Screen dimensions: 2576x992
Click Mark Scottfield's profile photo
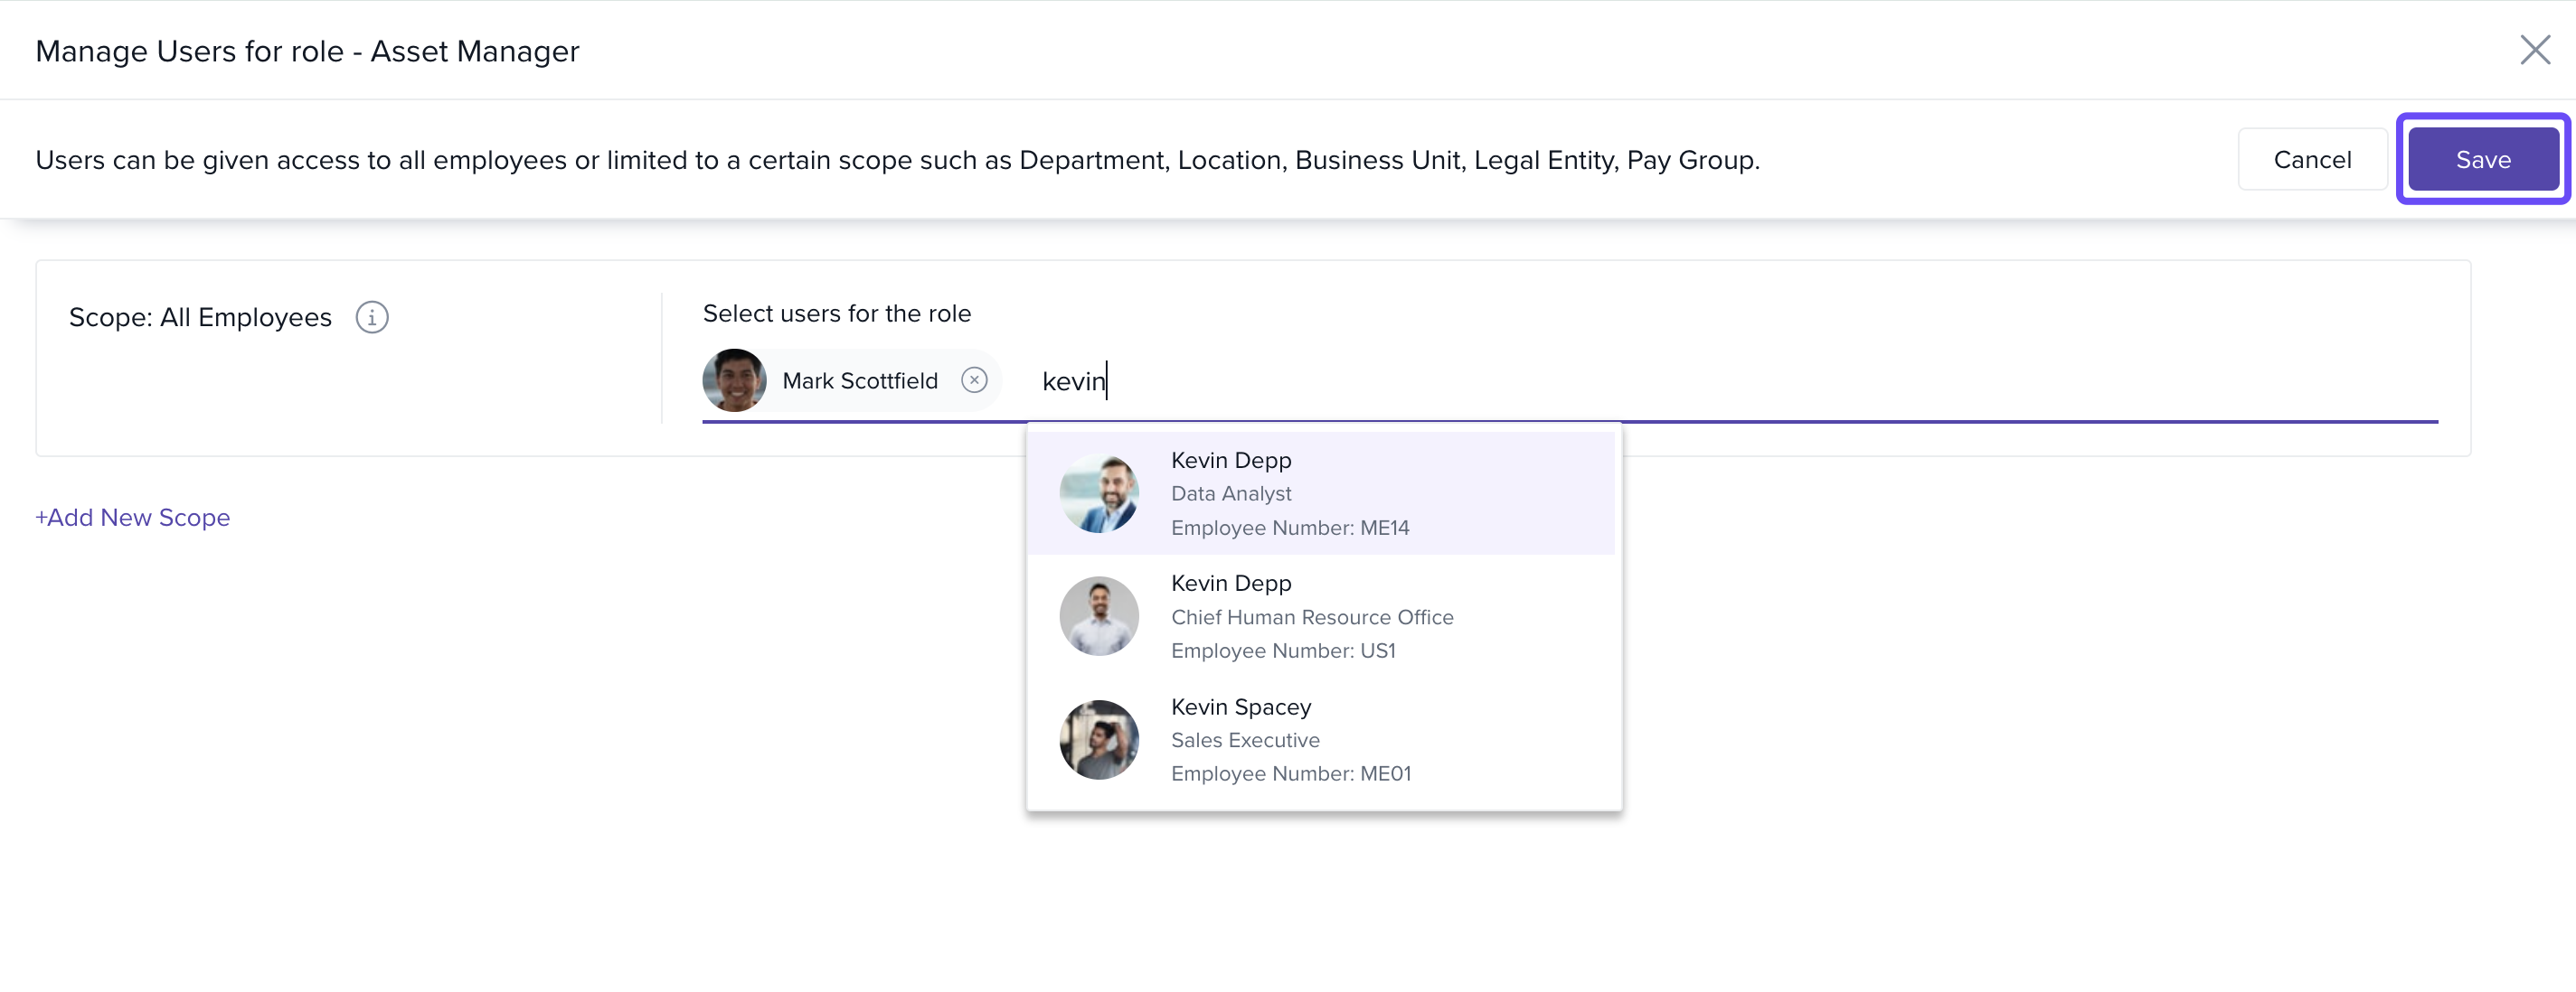[735, 380]
